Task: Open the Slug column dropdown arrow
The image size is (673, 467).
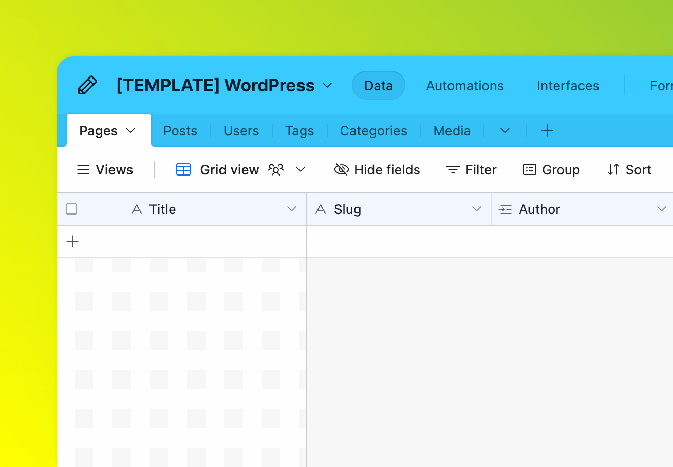Action: 477,209
